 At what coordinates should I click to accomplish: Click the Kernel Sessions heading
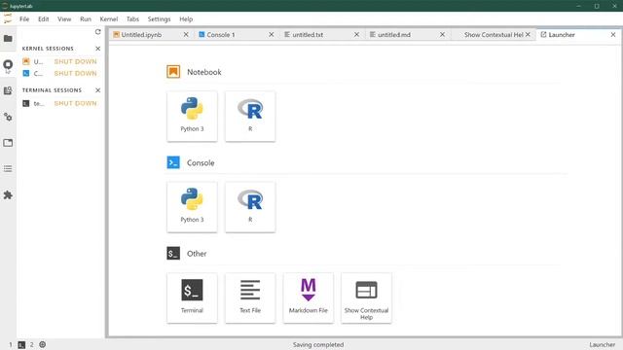(x=48, y=49)
